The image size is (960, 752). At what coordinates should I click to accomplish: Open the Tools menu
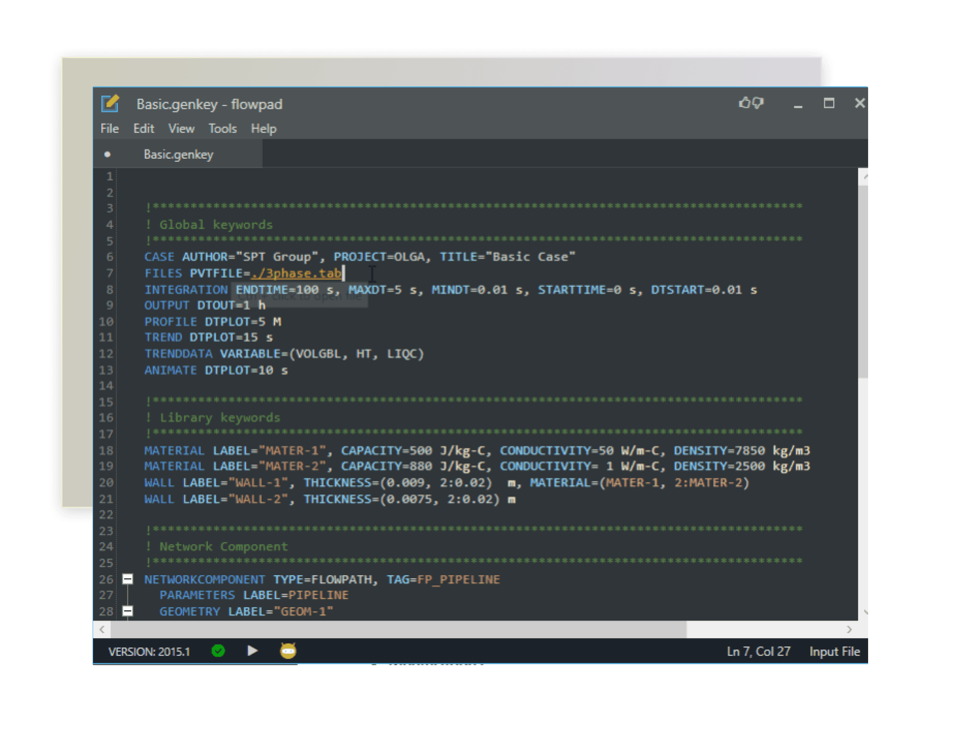pyautogui.click(x=223, y=129)
